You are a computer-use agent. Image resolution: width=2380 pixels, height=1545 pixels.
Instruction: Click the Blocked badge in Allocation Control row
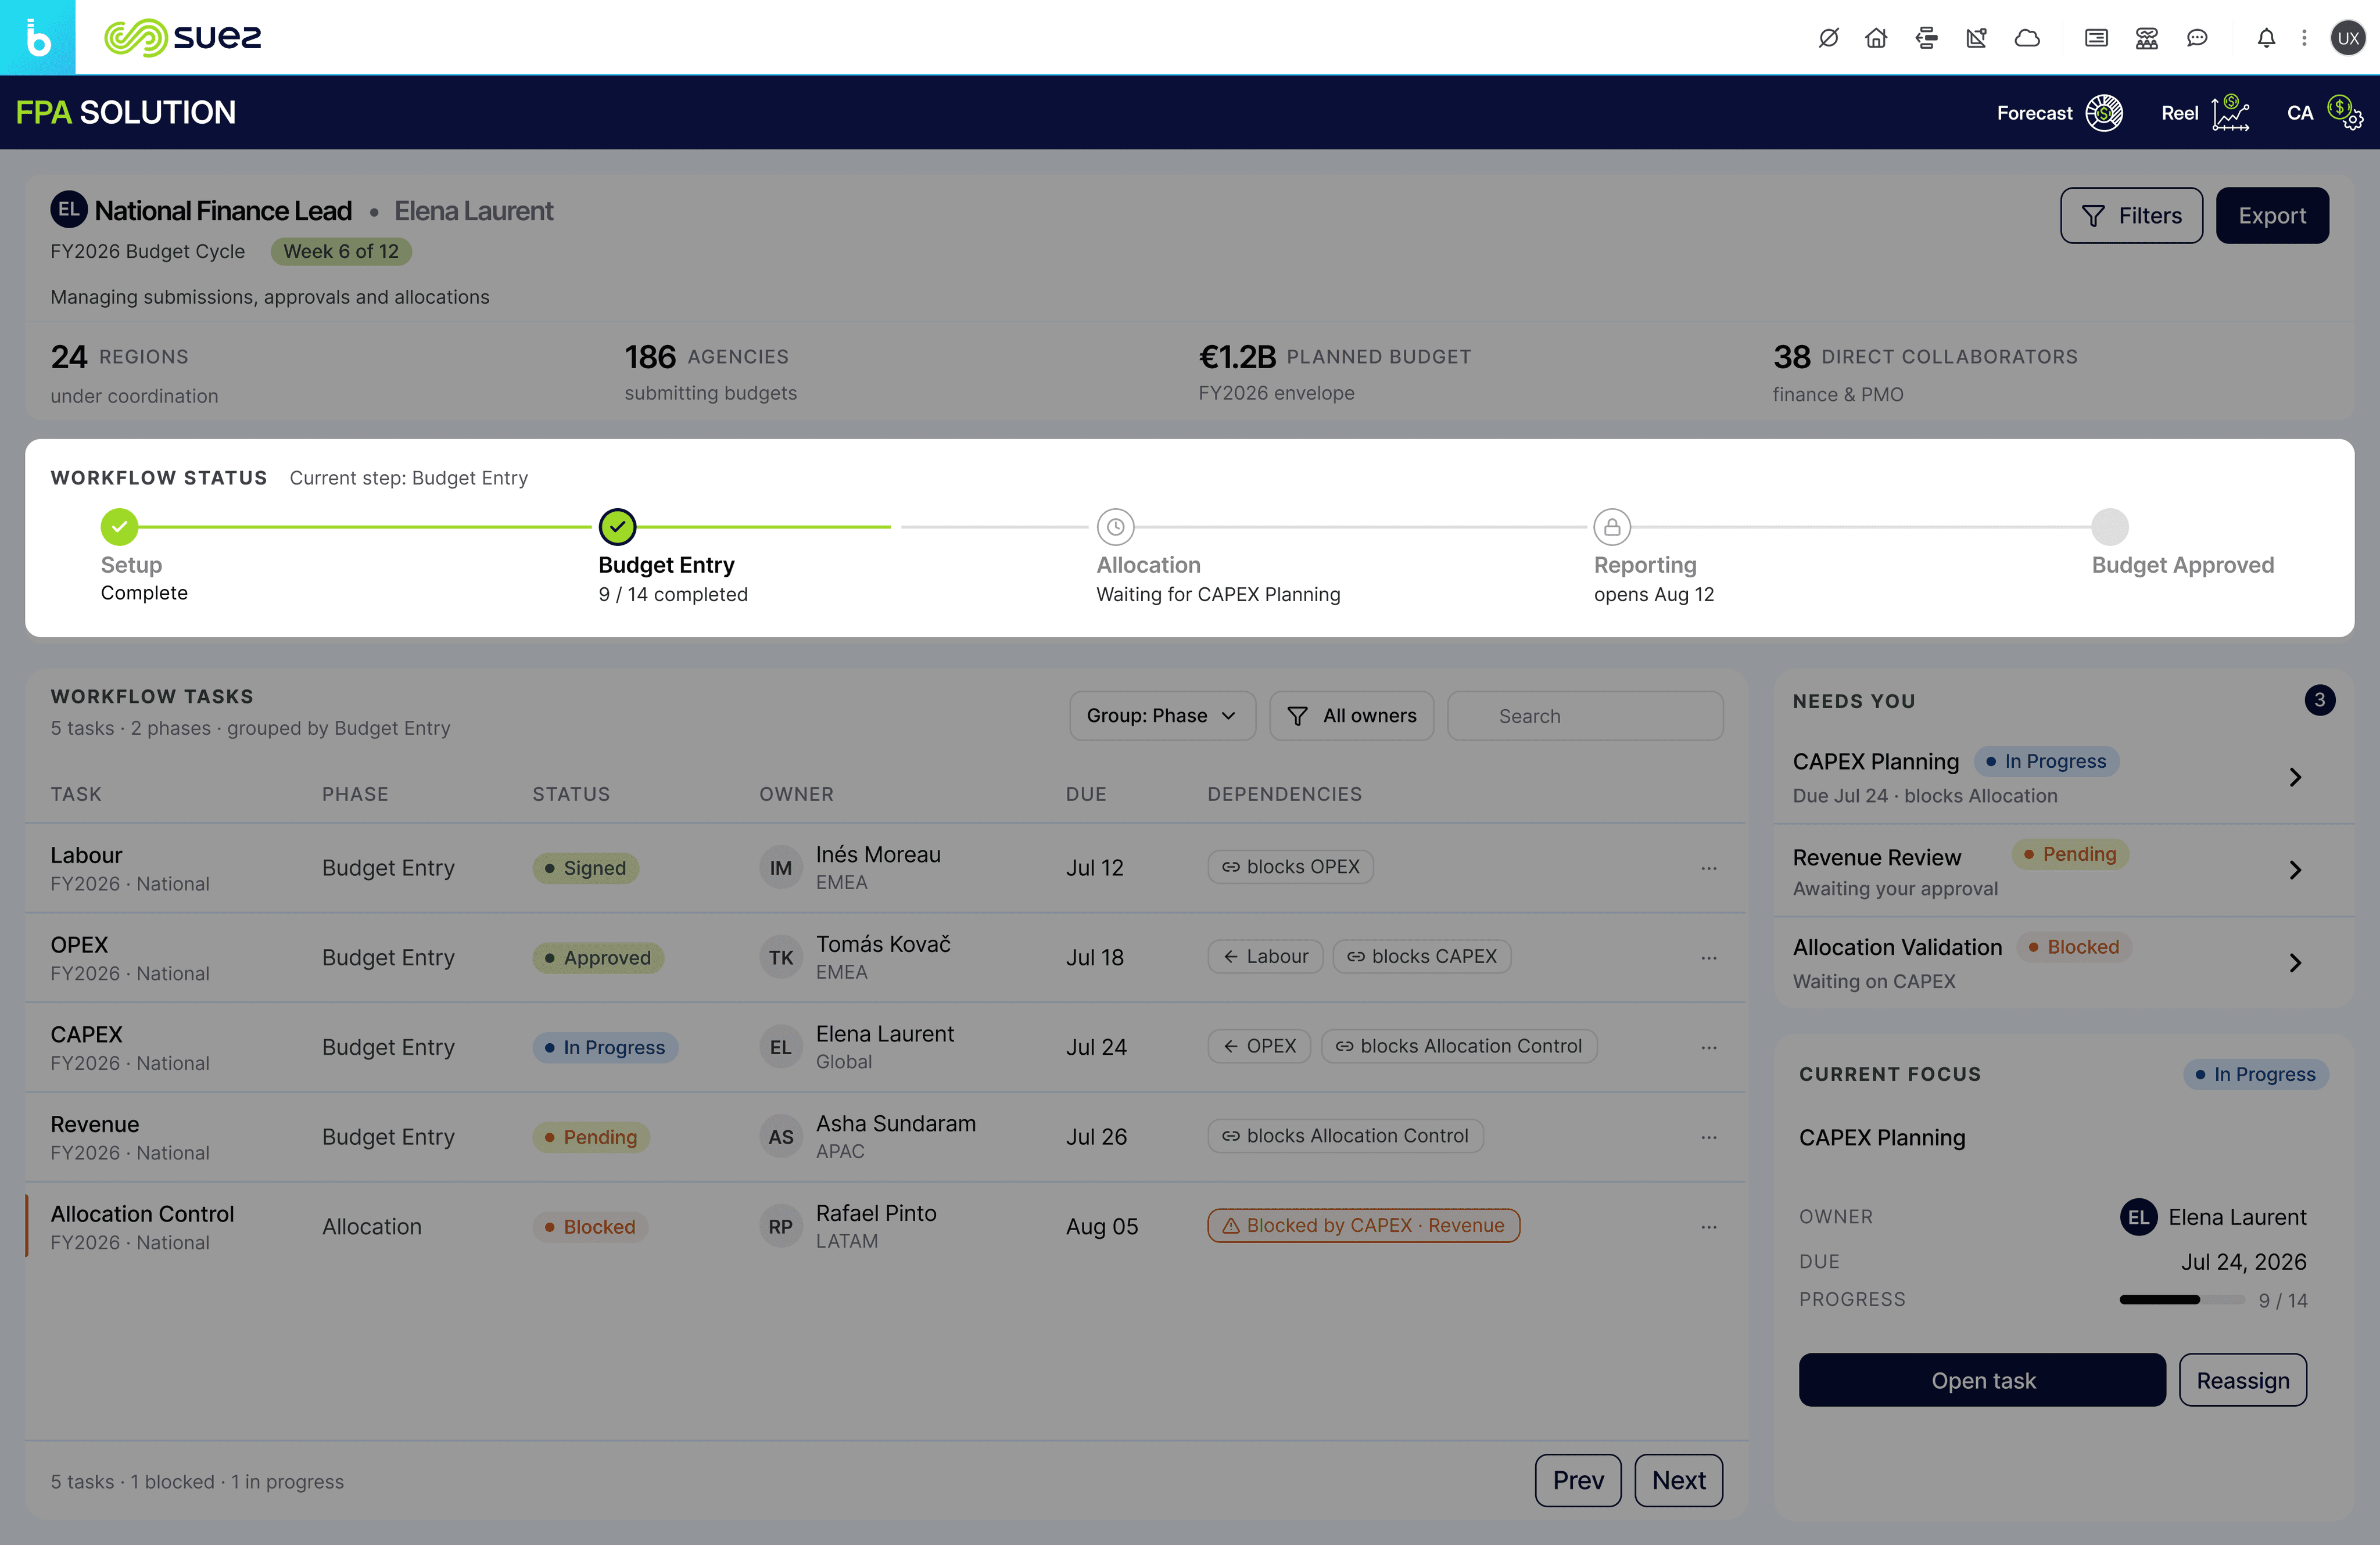point(590,1227)
